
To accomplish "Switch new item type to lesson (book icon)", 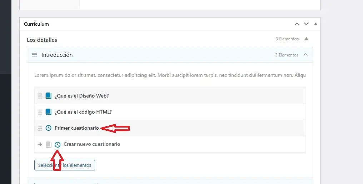I will (x=48, y=144).
